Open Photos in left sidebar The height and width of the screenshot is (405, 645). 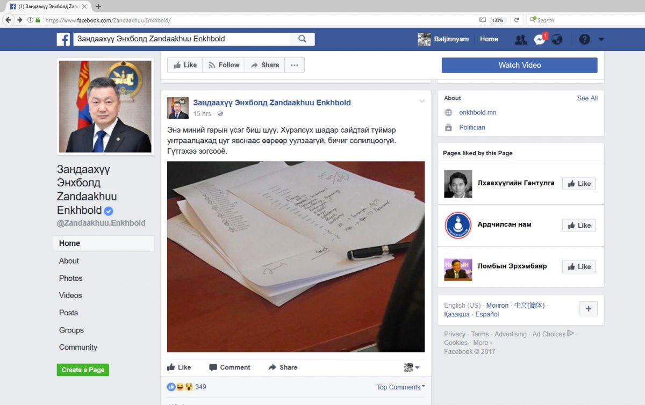tap(71, 278)
